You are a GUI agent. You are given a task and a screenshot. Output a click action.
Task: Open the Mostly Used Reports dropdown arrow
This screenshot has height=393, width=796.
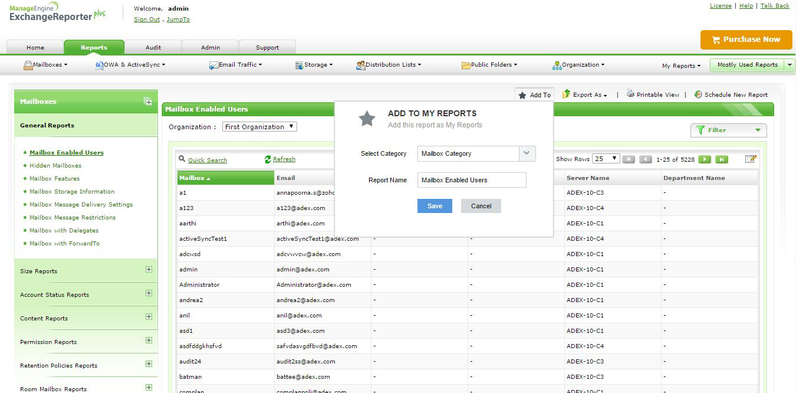[790, 65]
